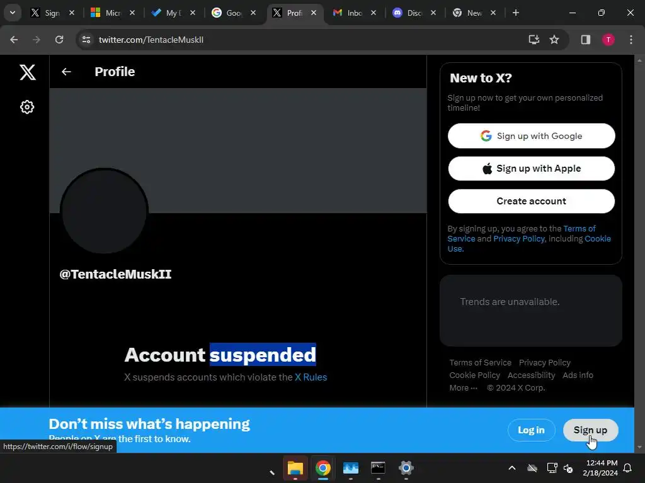The image size is (645, 483).
Task: Close the Discord tab
Action: point(433,13)
